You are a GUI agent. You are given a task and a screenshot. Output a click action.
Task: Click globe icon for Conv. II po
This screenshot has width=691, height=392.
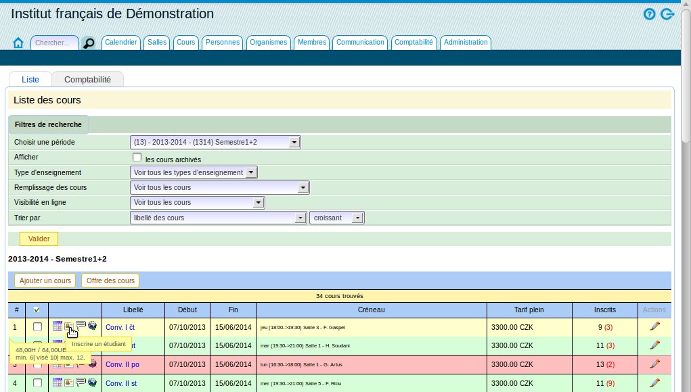tap(93, 364)
